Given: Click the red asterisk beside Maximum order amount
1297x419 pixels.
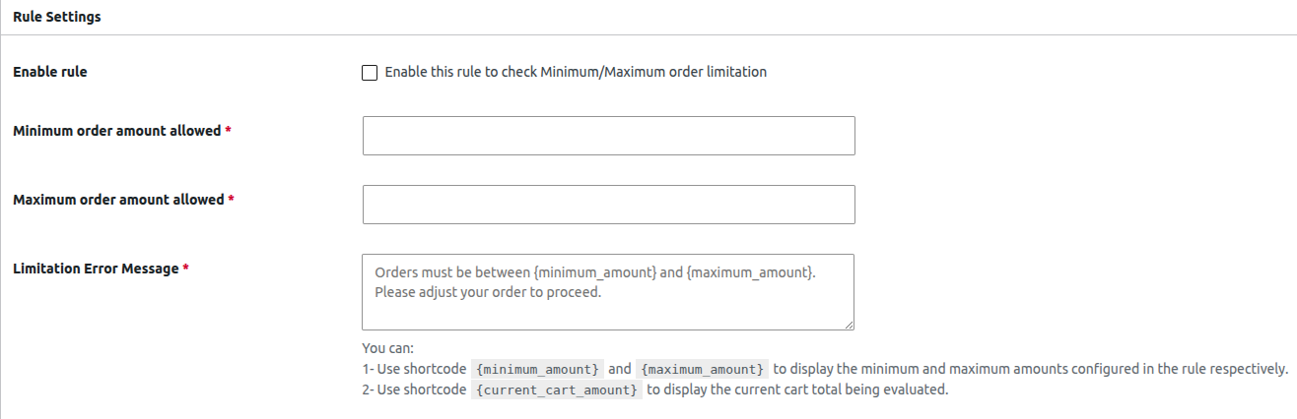Looking at the screenshot, I should pyautogui.click(x=232, y=200).
